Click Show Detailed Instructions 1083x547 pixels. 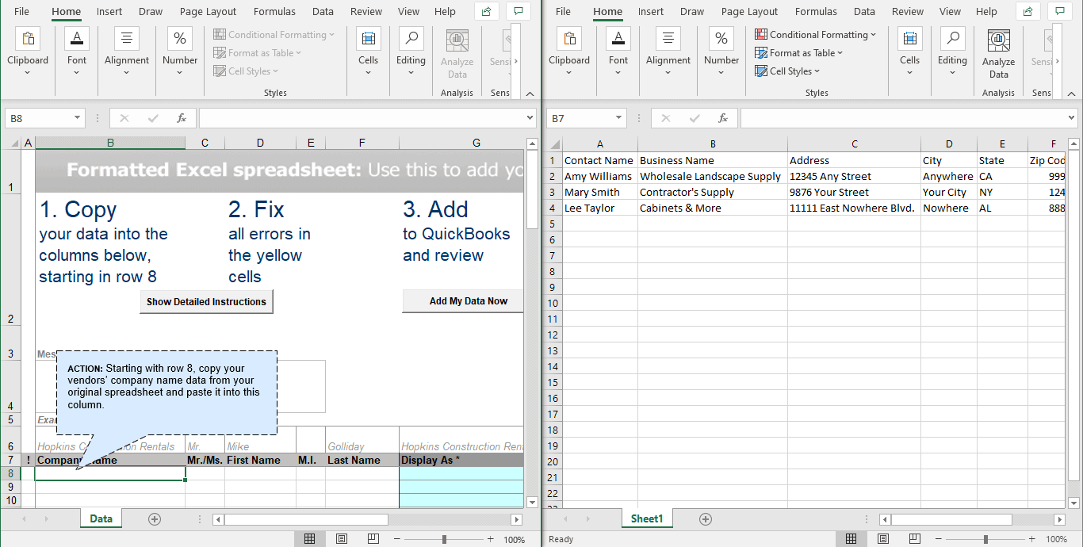[206, 301]
